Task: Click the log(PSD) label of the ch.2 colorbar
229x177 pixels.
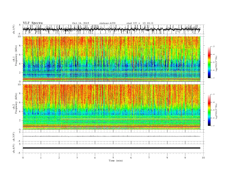Action: pos(216,111)
